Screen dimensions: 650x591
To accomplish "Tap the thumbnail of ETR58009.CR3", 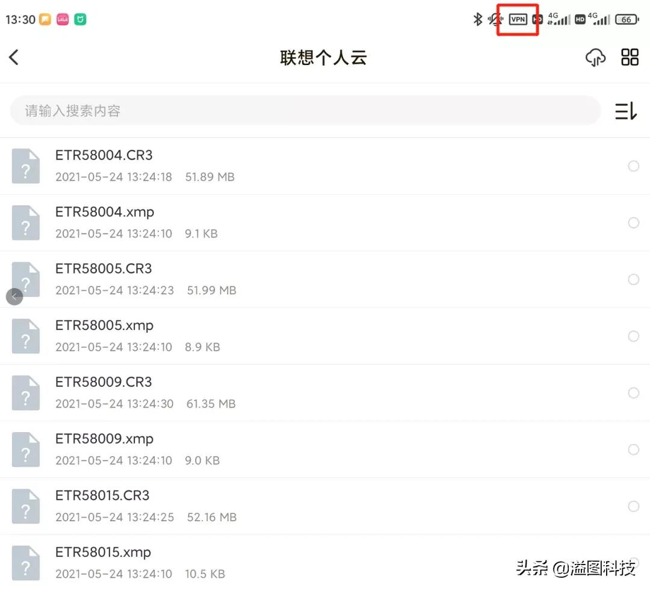I will tap(26, 392).
